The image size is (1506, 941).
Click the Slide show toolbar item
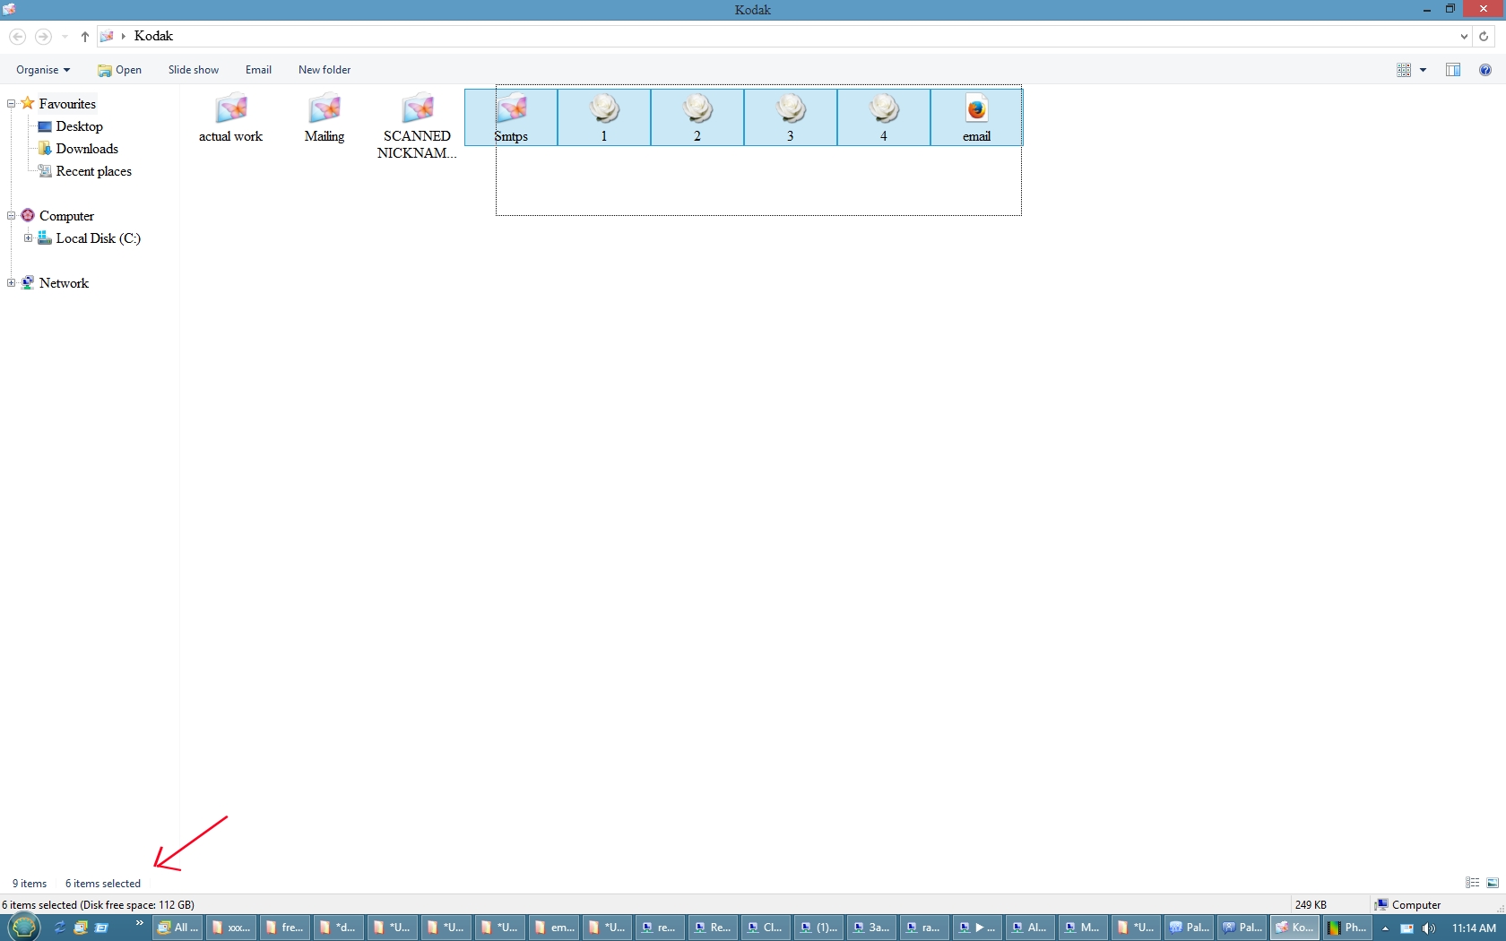point(193,70)
